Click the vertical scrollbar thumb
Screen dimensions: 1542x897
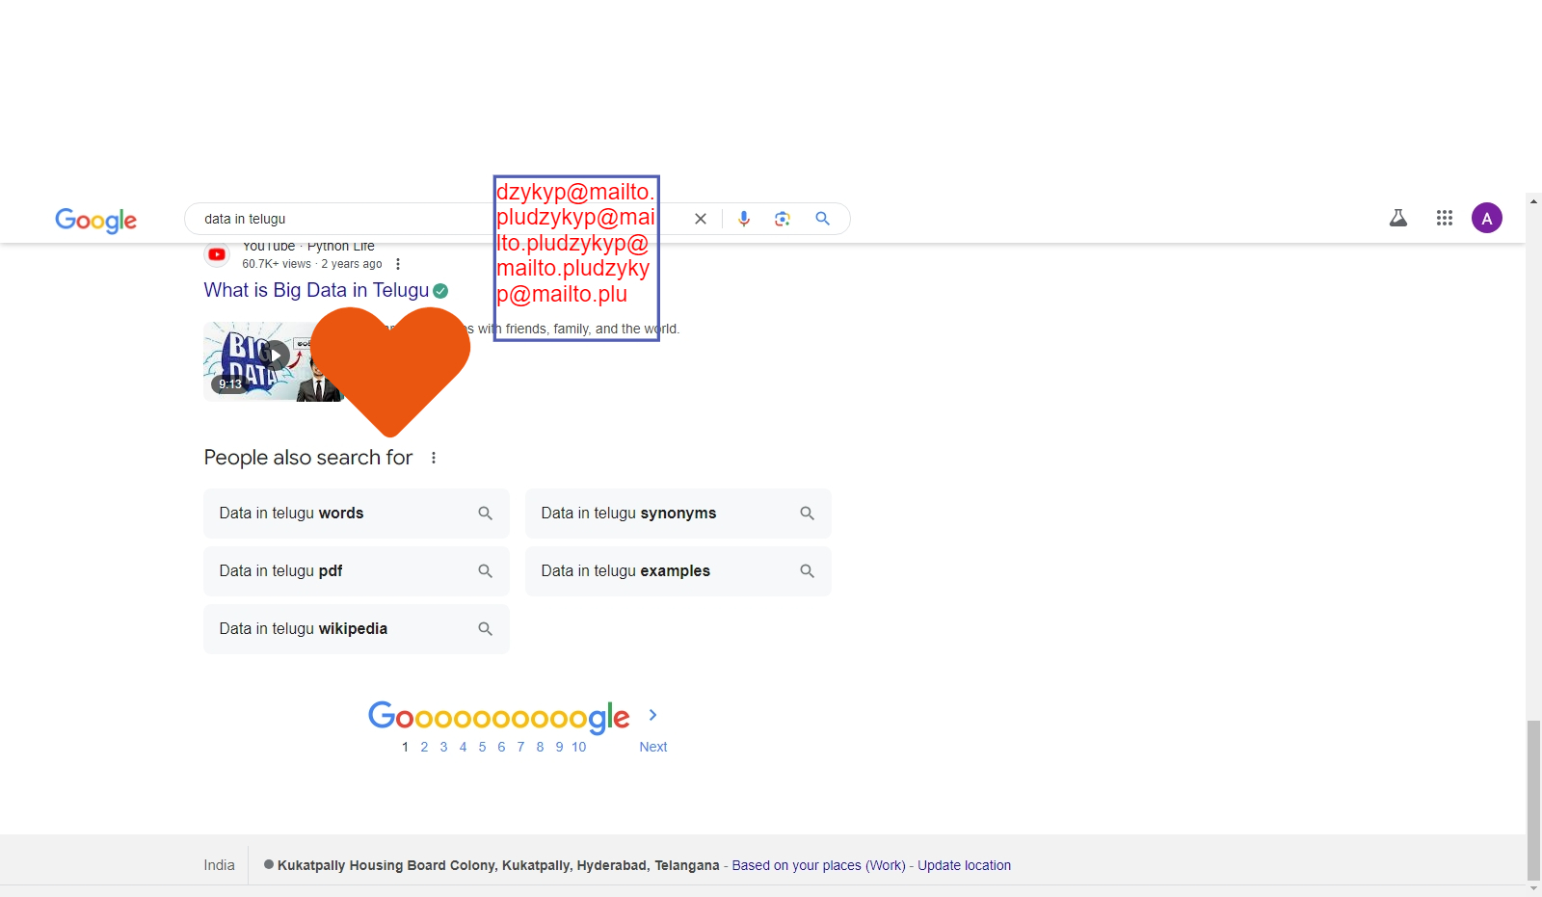[1533, 801]
